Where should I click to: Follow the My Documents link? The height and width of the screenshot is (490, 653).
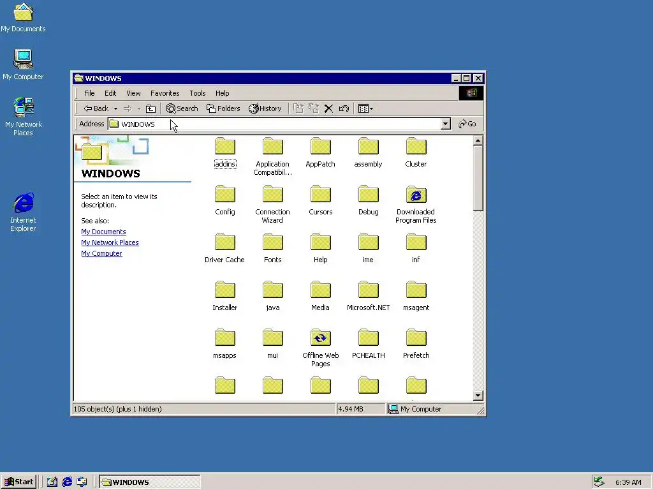103,232
